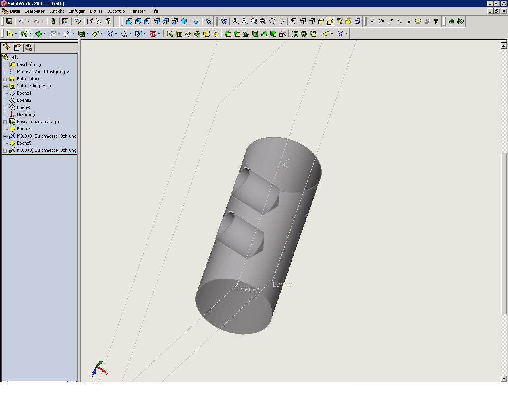Activate the Rotate View tool
The width and height of the screenshot is (508, 407).
click(x=272, y=21)
